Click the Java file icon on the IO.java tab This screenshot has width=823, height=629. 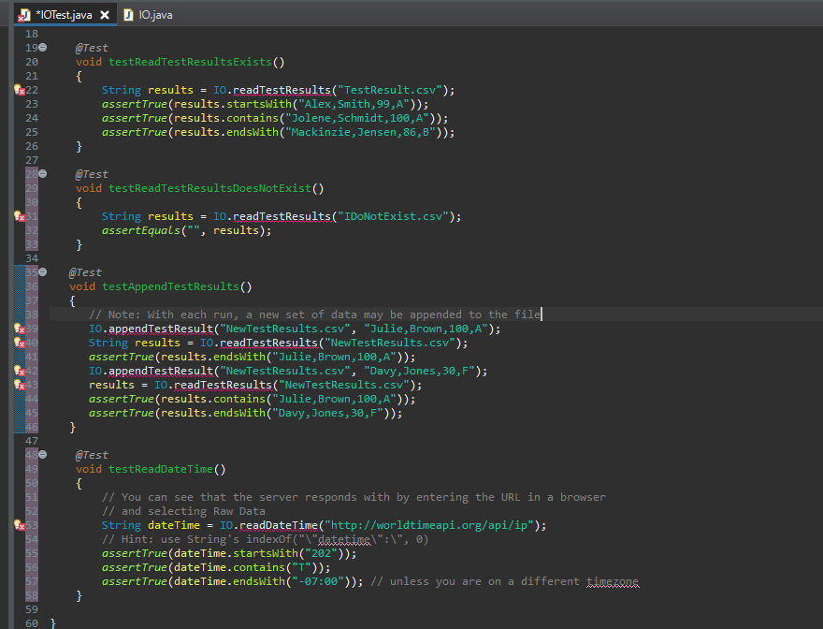128,15
